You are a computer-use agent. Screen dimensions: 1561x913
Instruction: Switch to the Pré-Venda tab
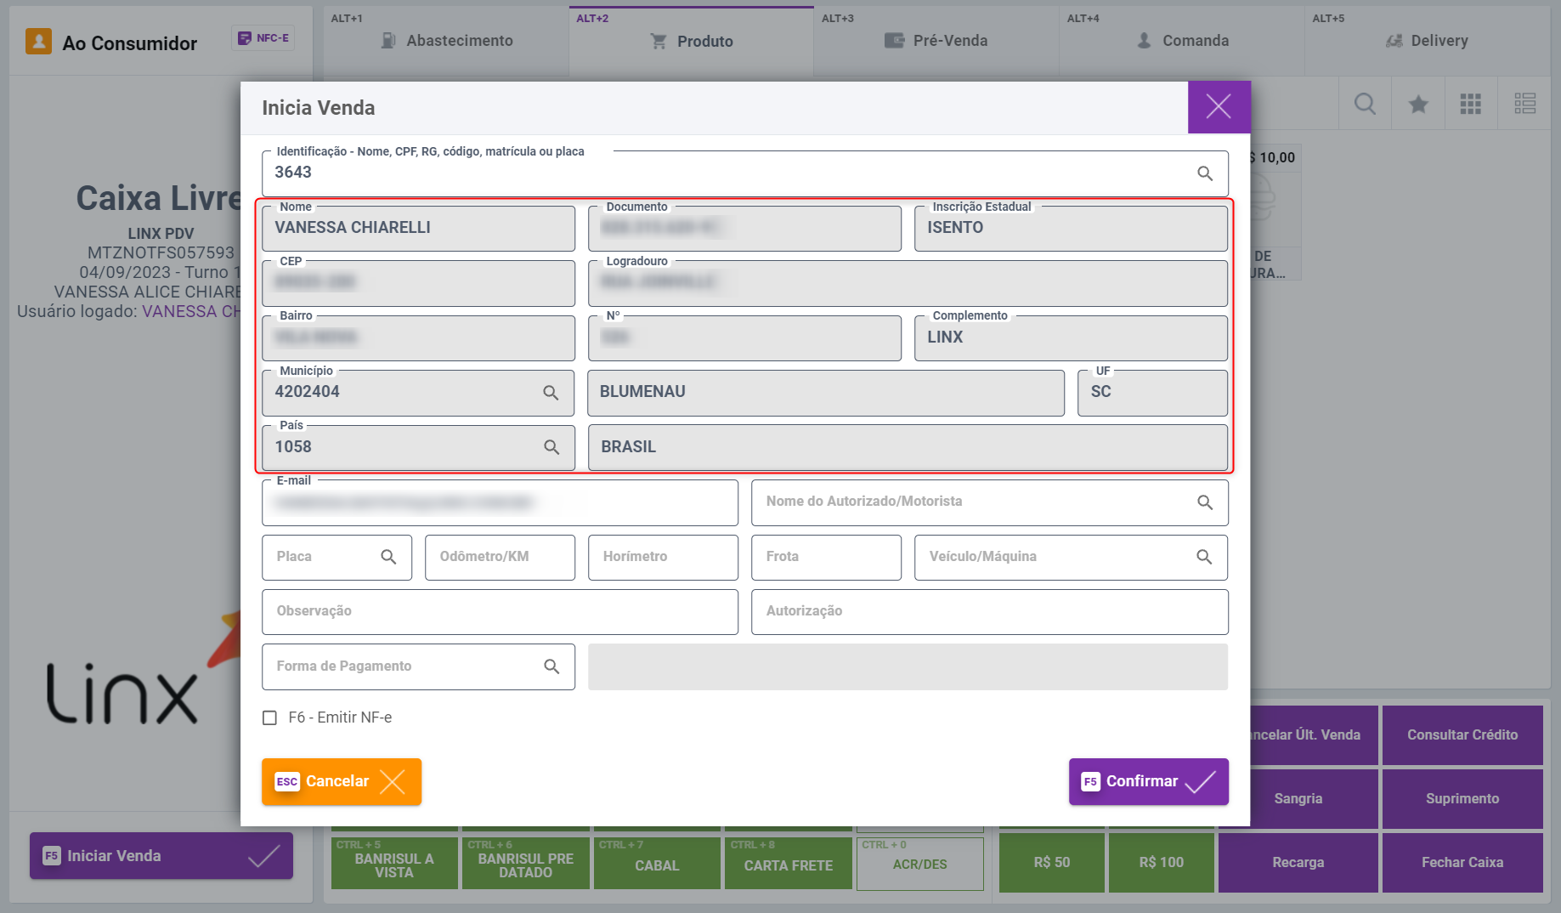tap(936, 41)
